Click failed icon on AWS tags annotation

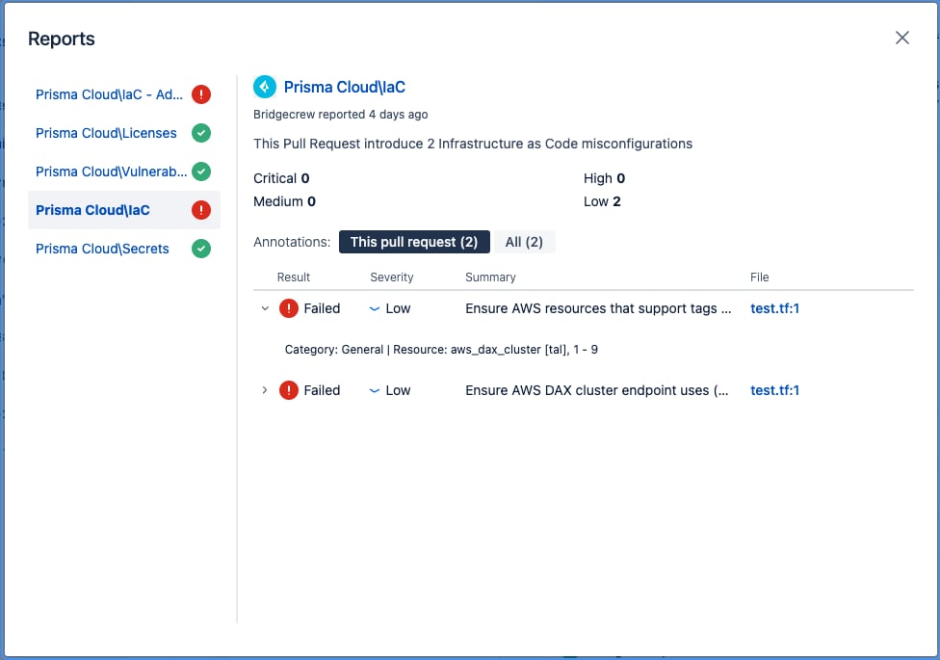[289, 308]
